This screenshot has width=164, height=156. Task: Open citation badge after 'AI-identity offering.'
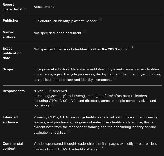(102, 148)
